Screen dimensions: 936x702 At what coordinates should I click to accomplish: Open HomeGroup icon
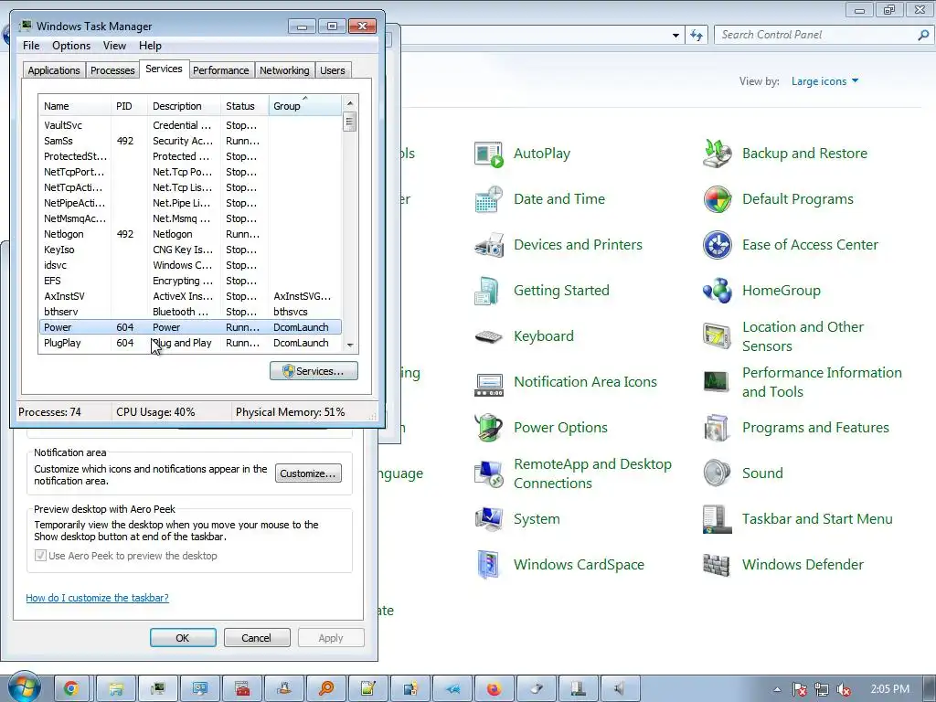(717, 291)
